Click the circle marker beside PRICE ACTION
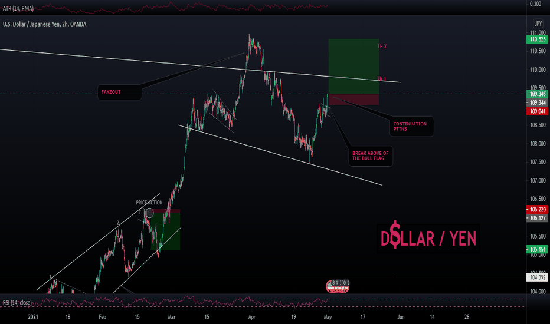Screen dimensions: 550x324 pyautogui.click(x=149, y=213)
